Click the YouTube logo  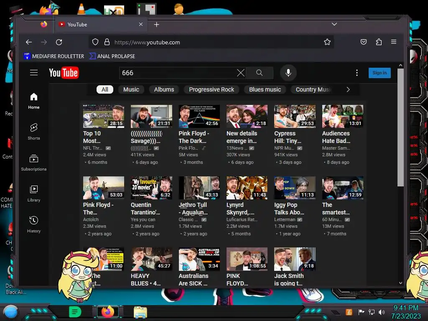tap(64, 73)
